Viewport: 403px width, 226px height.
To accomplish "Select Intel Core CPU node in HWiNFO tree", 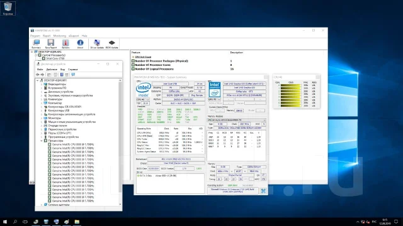I will (x=55, y=58).
